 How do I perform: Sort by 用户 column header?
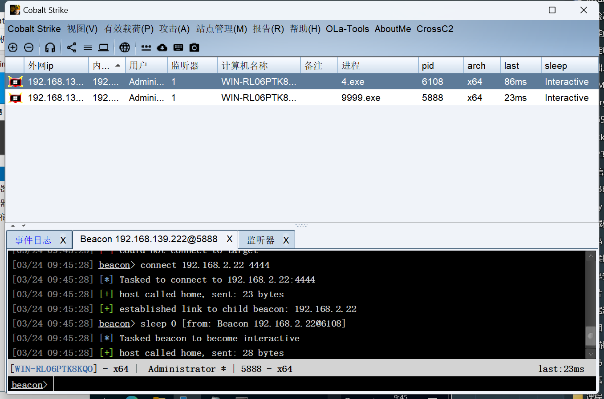tap(146, 66)
